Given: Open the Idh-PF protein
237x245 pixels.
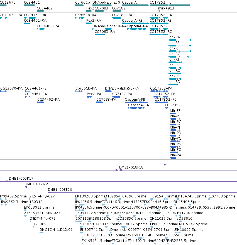Looking at the screenshot, I should (175, 111).
